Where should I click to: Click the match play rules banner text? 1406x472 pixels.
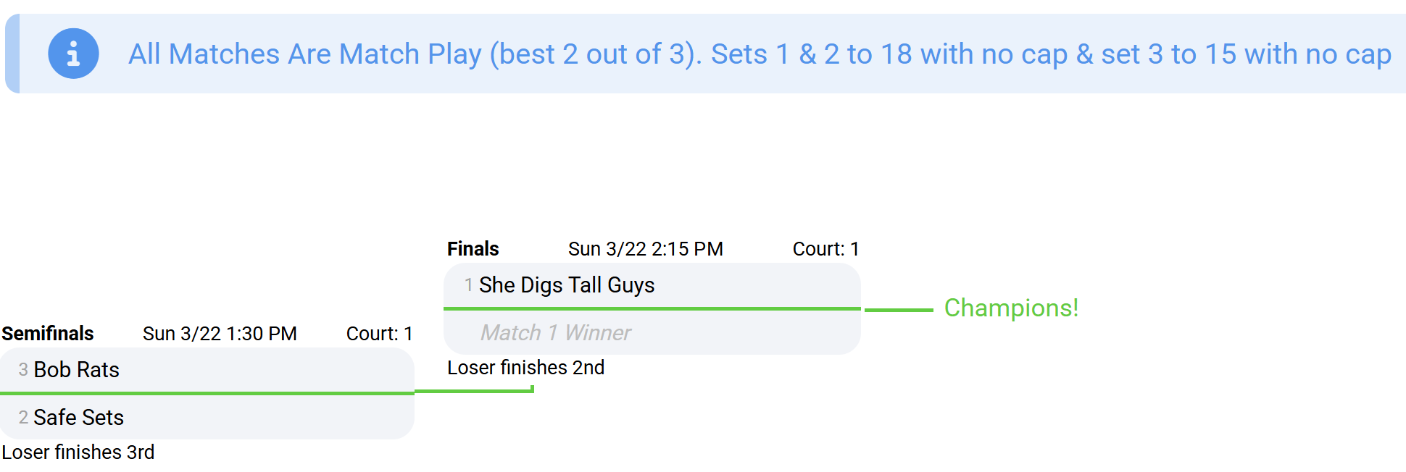tap(759, 54)
